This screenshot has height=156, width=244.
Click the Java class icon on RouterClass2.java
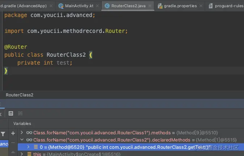(107, 6)
